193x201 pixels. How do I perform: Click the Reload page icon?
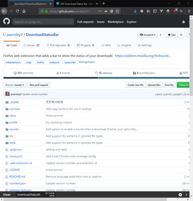pos(18,11)
